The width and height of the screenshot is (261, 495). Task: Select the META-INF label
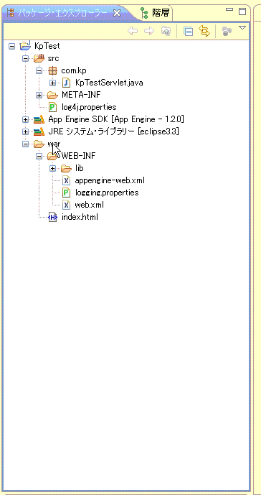pos(81,95)
